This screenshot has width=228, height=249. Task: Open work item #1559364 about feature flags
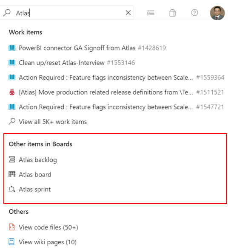116,77
